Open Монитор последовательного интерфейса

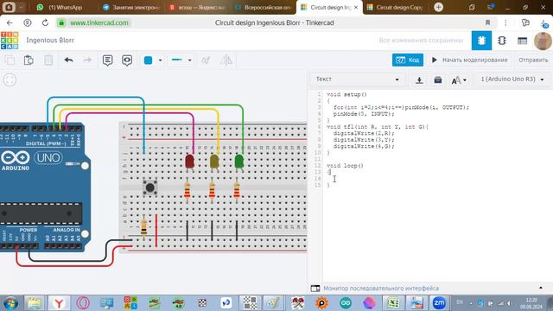pyautogui.click(x=381, y=289)
